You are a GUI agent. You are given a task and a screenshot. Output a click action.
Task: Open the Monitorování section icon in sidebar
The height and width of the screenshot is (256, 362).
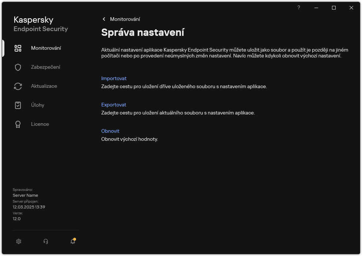[18, 48]
